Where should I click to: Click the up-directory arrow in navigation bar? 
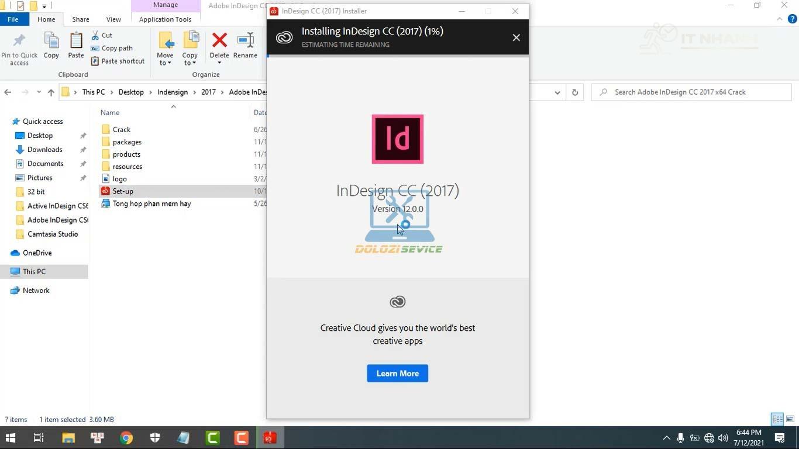coord(51,92)
